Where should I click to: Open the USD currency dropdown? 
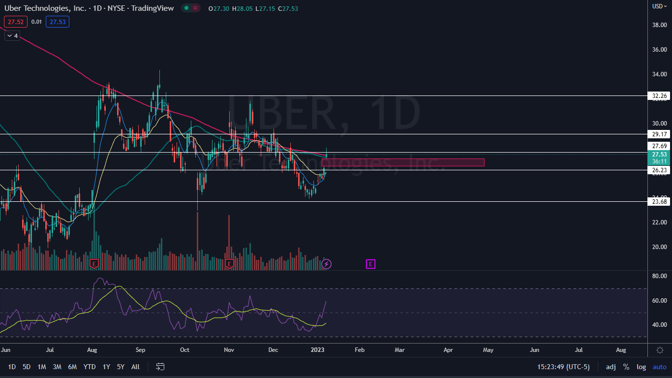tap(659, 6)
